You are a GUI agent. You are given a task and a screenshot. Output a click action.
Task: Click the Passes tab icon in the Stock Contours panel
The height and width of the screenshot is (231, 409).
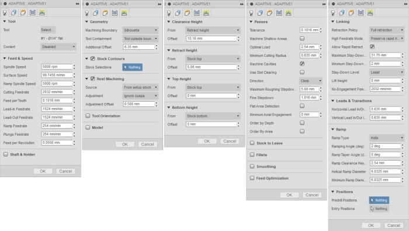click(115, 13)
